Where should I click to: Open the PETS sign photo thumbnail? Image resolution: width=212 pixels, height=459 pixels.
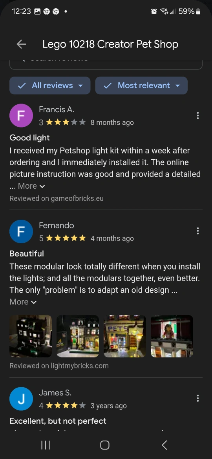tap(125, 336)
